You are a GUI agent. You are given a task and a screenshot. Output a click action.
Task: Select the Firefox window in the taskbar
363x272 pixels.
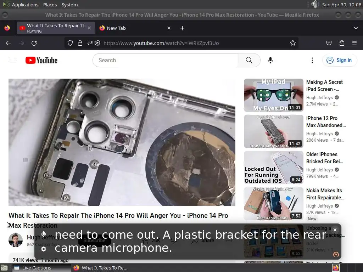[x=101, y=268]
